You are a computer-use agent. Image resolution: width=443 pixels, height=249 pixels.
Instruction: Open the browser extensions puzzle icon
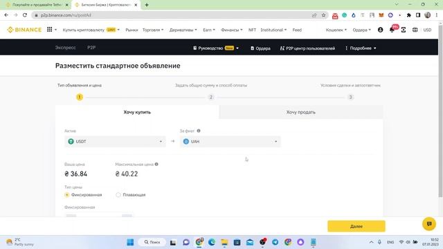(x=409, y=15)
